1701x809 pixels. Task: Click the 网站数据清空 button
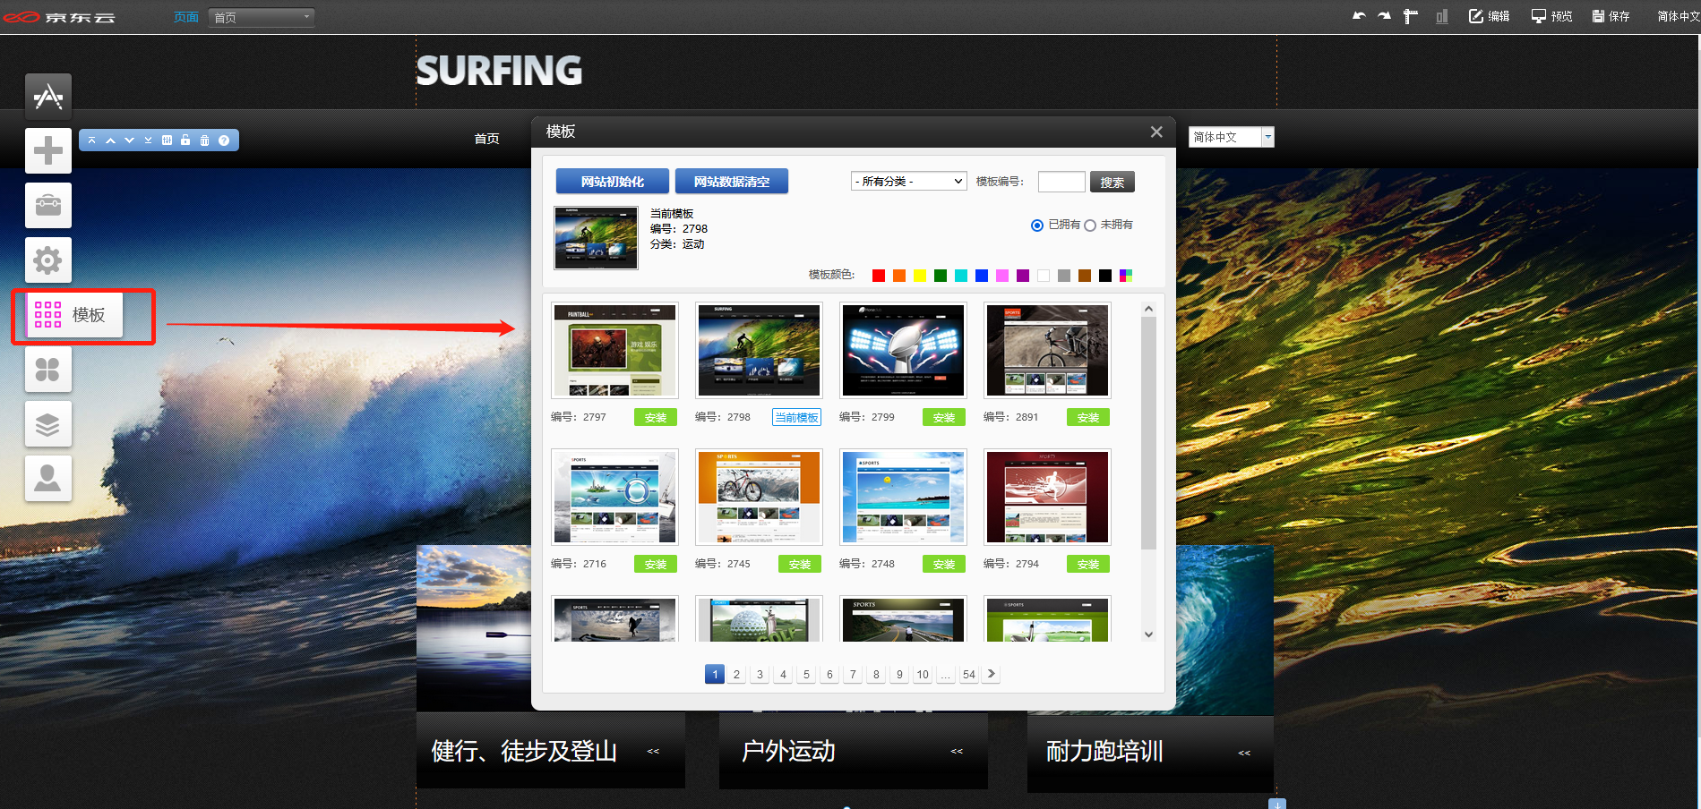pyautogui.click(x=732, y=181)
